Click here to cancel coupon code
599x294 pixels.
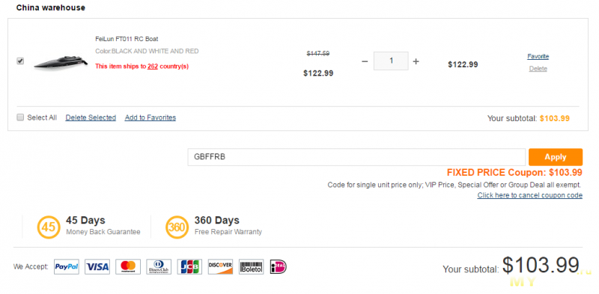(x=530, y=195)
